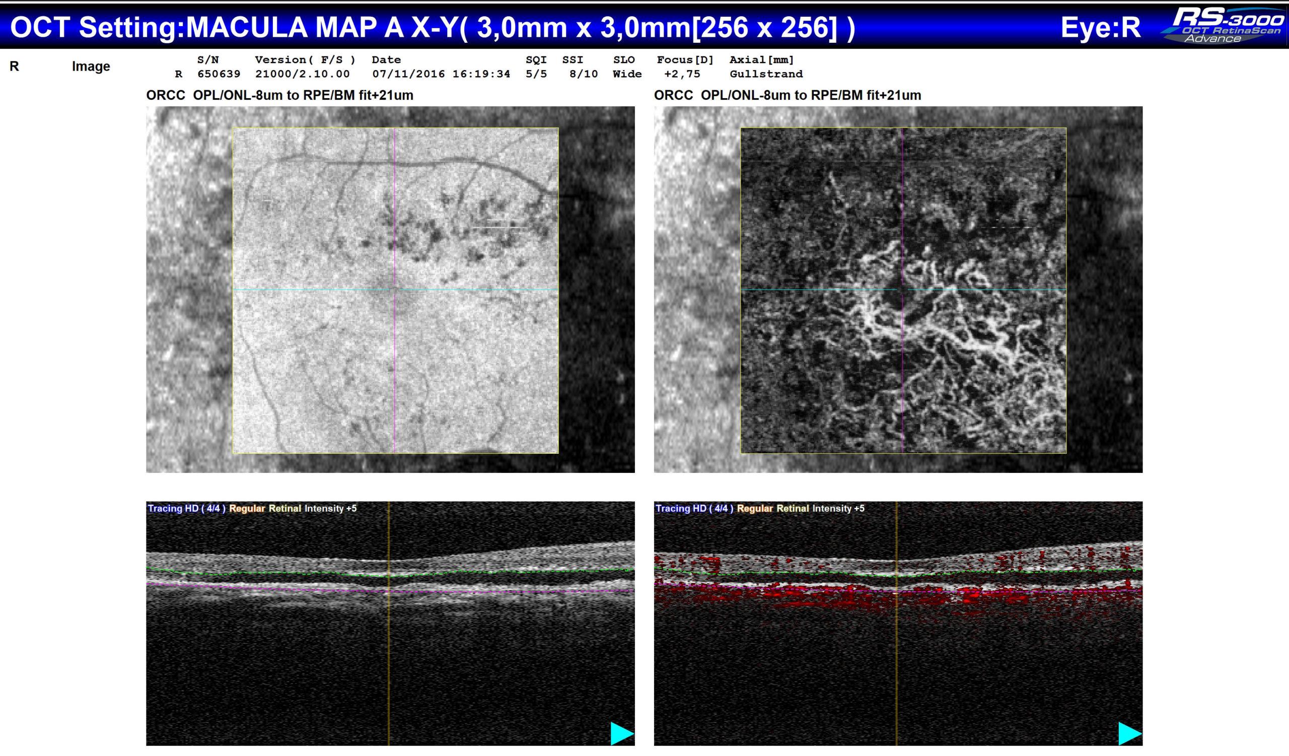
Task: Click the Axial[mm] column header
Action: pos(762,60)
